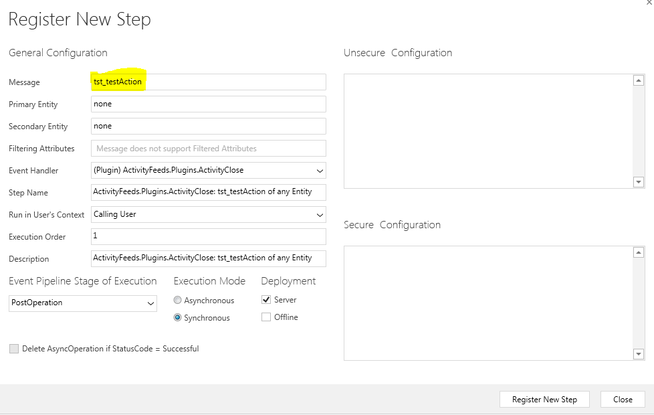Click inside the Unsecure Configuration text area
Image resolution: width=654 pixels, height=415 pixels.
pos(488,131)
